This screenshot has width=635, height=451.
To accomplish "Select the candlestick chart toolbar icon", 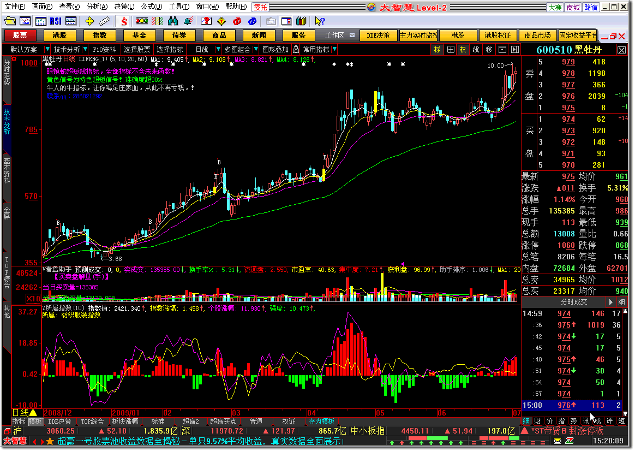I will (40, 21).
